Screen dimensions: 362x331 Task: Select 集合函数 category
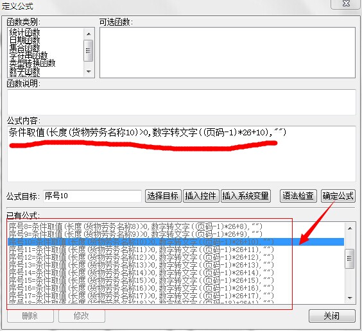tap(24, 47)
